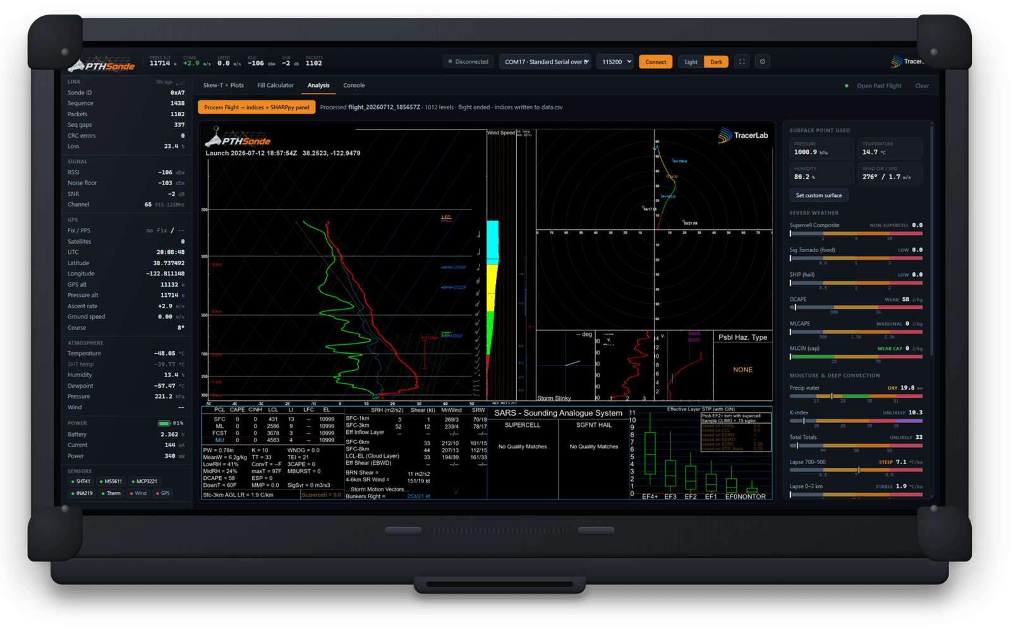Viewport: 1011px width, 629px height.
Task: Click Process Flight indices + SHARPpy panel
Action: [257, 107]
